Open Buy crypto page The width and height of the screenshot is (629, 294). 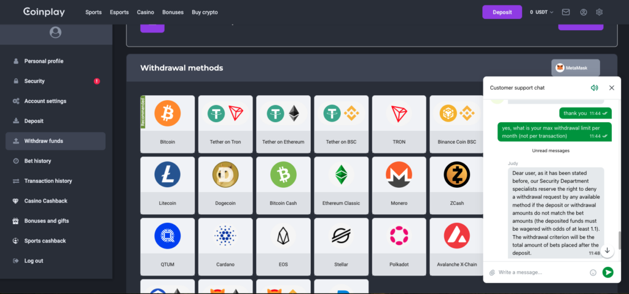pos(205,12)
